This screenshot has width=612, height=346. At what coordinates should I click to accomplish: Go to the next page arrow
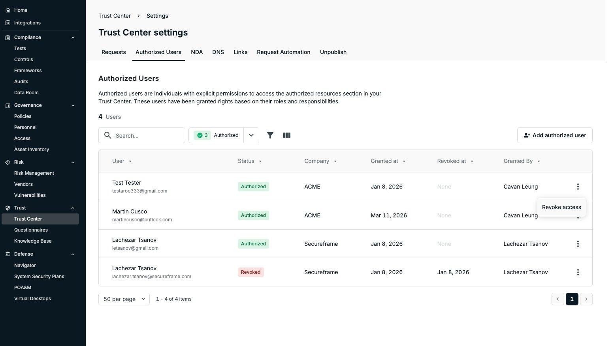coord(586,299)
